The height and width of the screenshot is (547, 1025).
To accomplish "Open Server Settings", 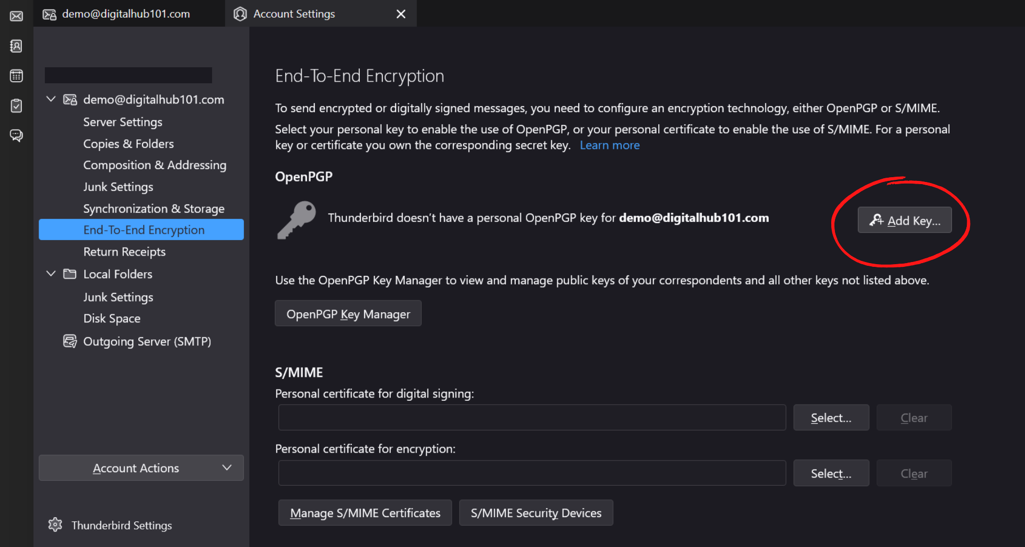I will (123, 122).
